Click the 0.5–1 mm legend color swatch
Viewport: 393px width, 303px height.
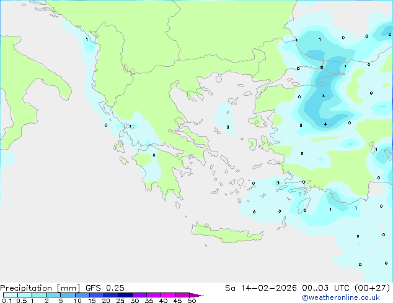coord(25,295)
